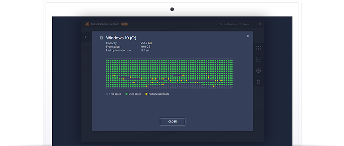The width and height of the screenshot is (344, 146).
Task: Open the dotted grid icon in sidebar
Action: point(258,48)
